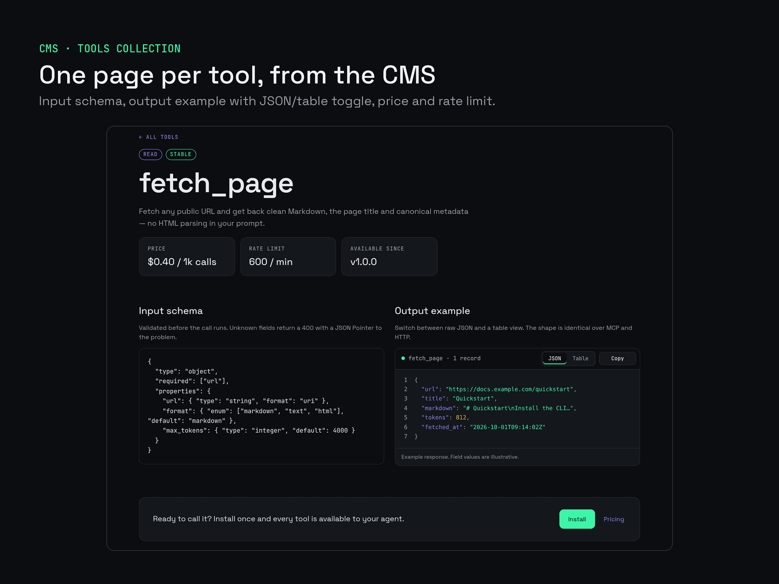Copy the output example

pyautogui.click(x=617, y=359)
